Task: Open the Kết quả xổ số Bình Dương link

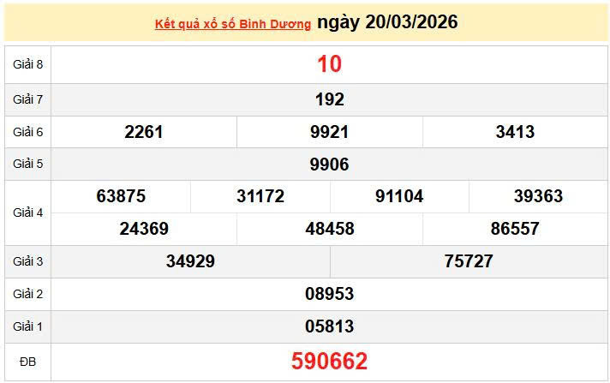Action: pos(233,24)
